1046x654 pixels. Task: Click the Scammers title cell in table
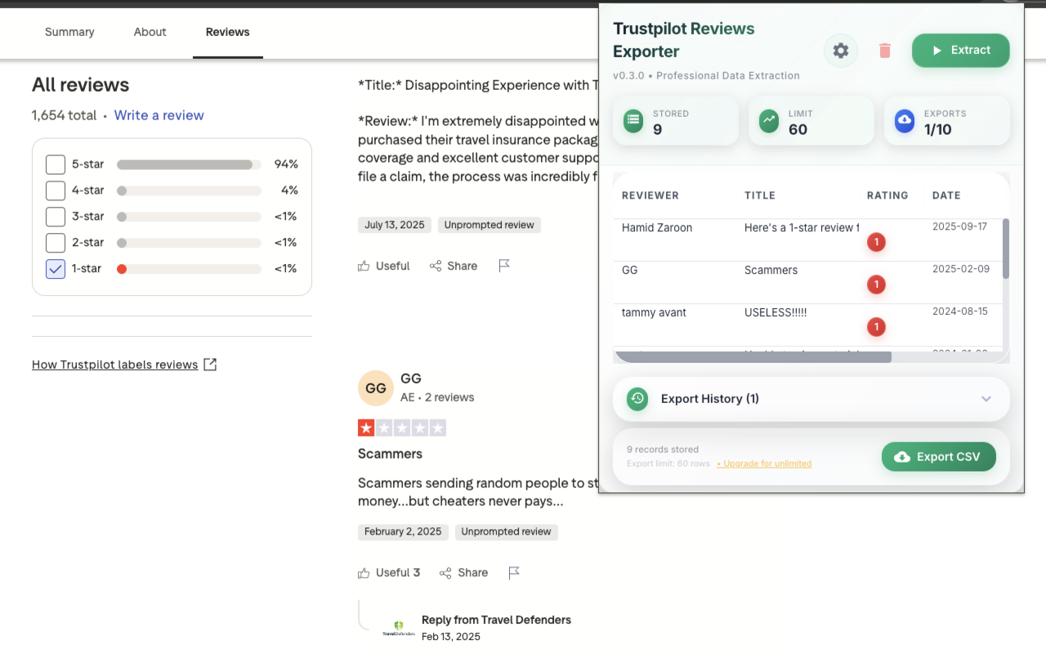(x=771, y=271)
